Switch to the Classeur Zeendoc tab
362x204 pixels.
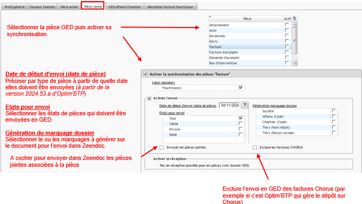pyautogui.click(x=42, y=7)
